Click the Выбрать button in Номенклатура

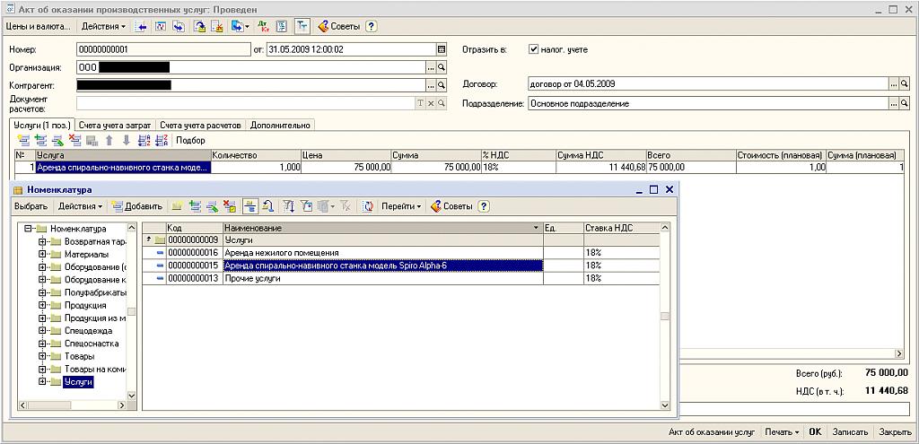point(31,206)
